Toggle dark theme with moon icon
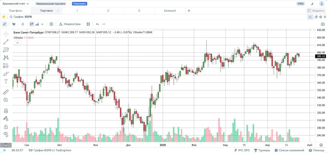This screenshot has height=153, width=327. click(311, 3)
